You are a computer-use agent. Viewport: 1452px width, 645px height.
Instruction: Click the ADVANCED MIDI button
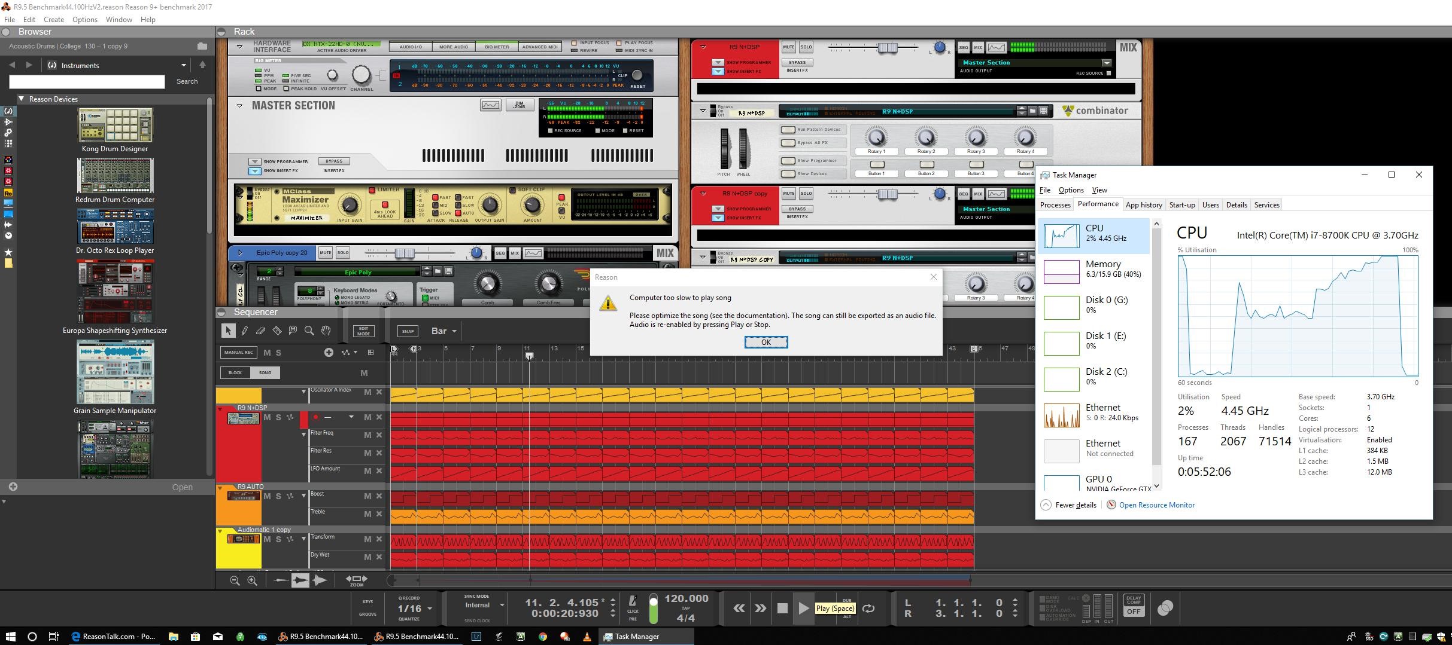[540, 47]
